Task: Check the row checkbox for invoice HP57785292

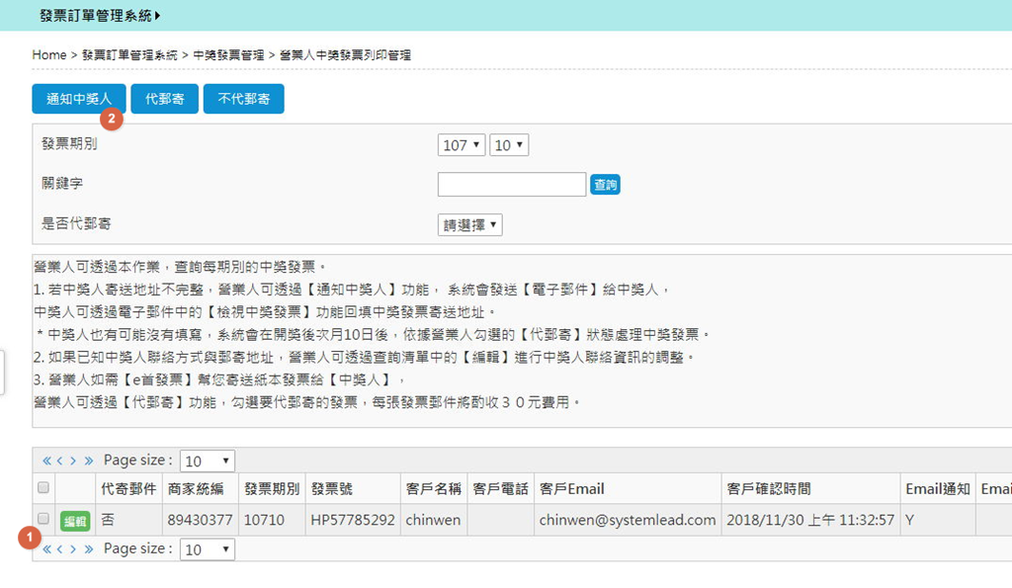Action: pyautogui.click(x=43, y=518)
